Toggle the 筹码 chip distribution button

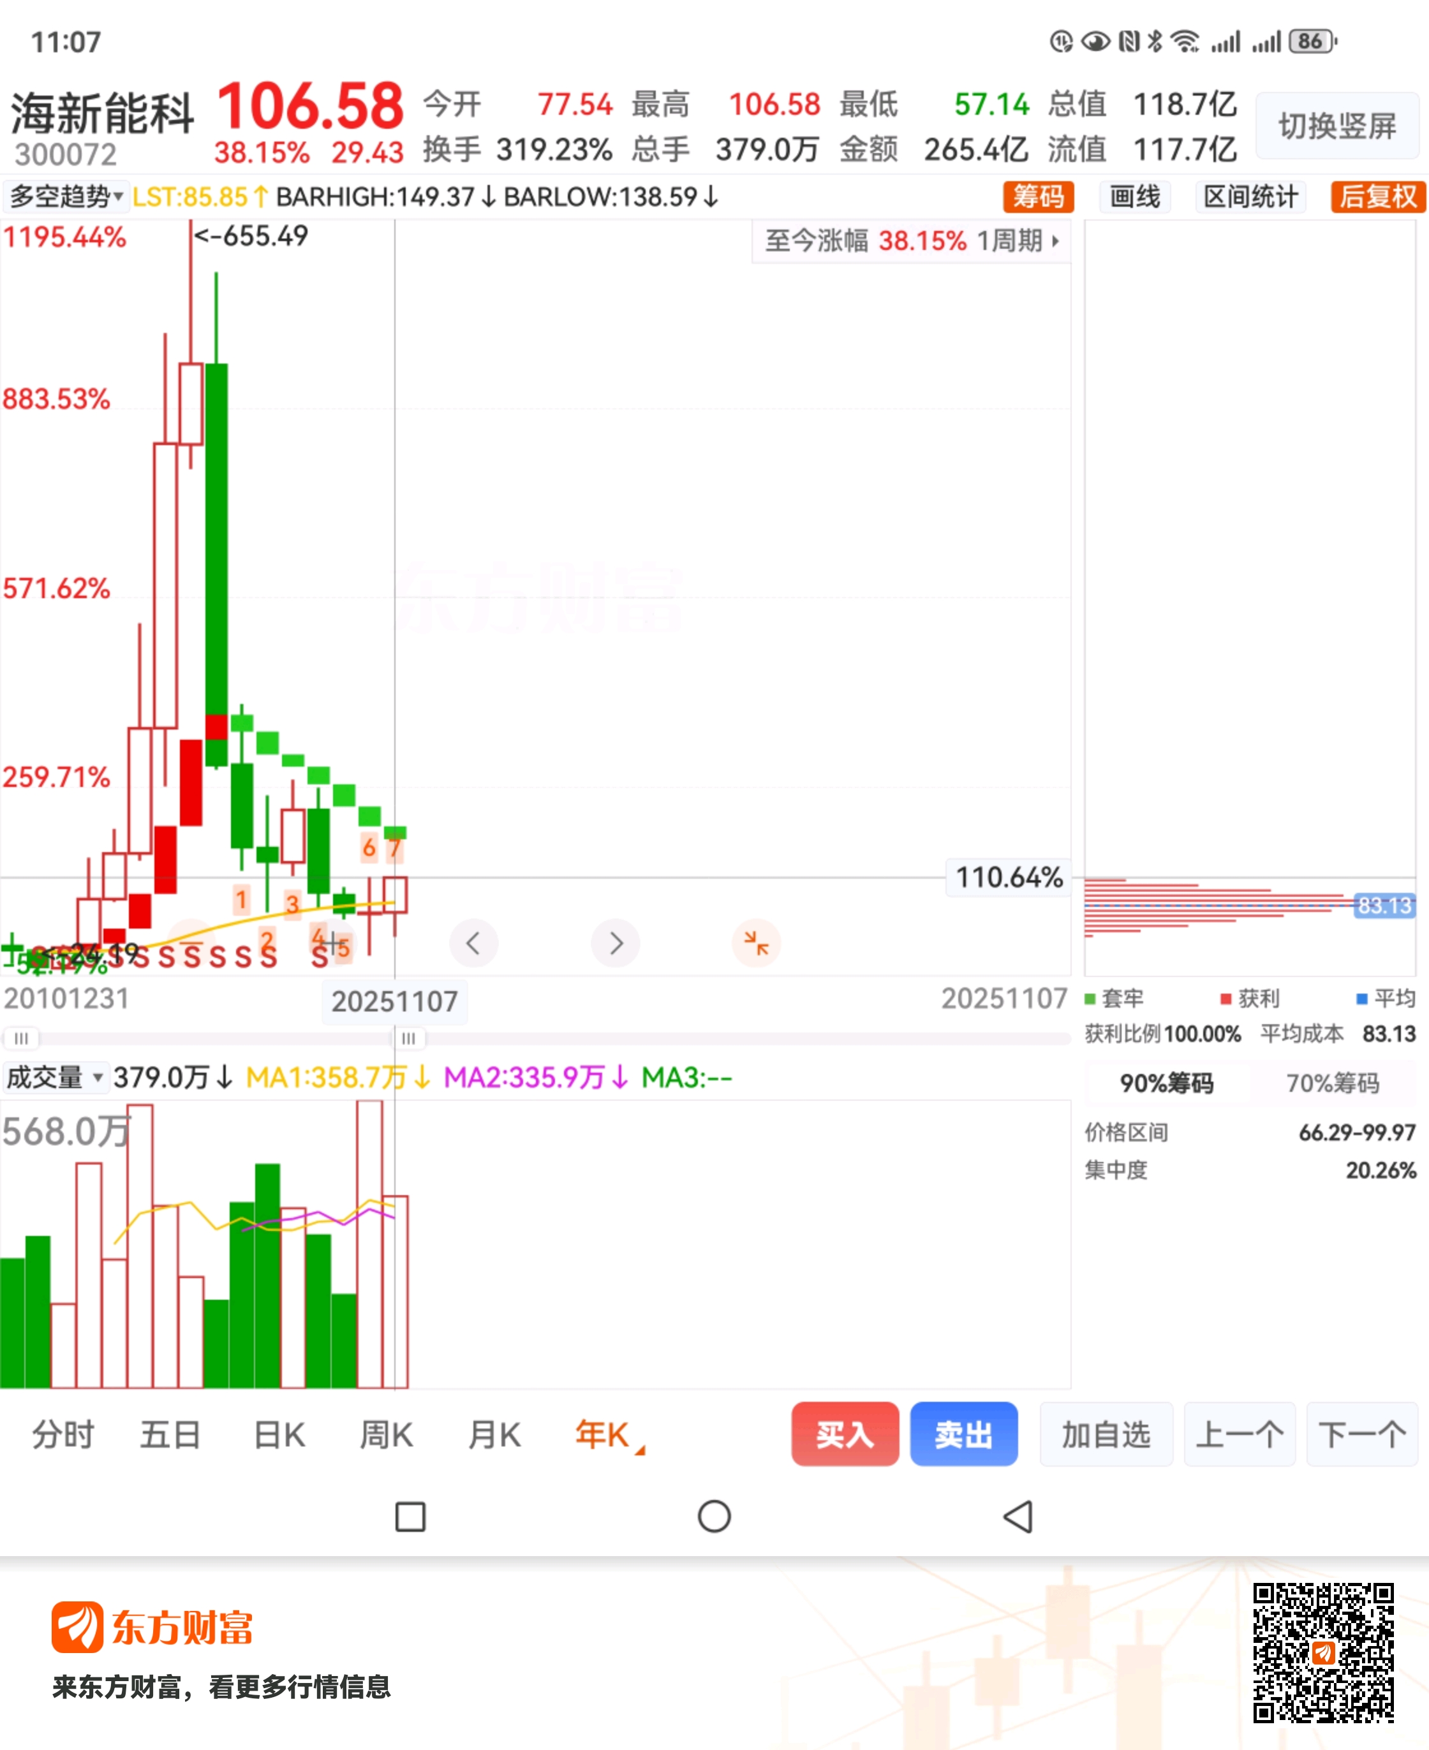[x=1038, y=196]
